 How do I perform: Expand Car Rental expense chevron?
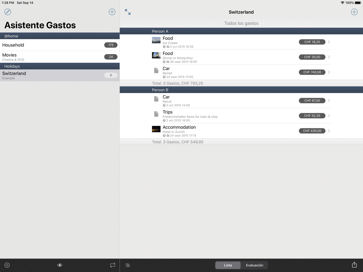click(x=329, y=72)
